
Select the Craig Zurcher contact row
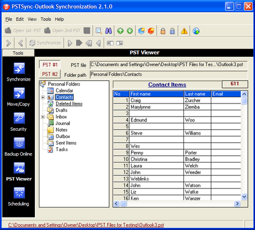click(x=177, y=100)
